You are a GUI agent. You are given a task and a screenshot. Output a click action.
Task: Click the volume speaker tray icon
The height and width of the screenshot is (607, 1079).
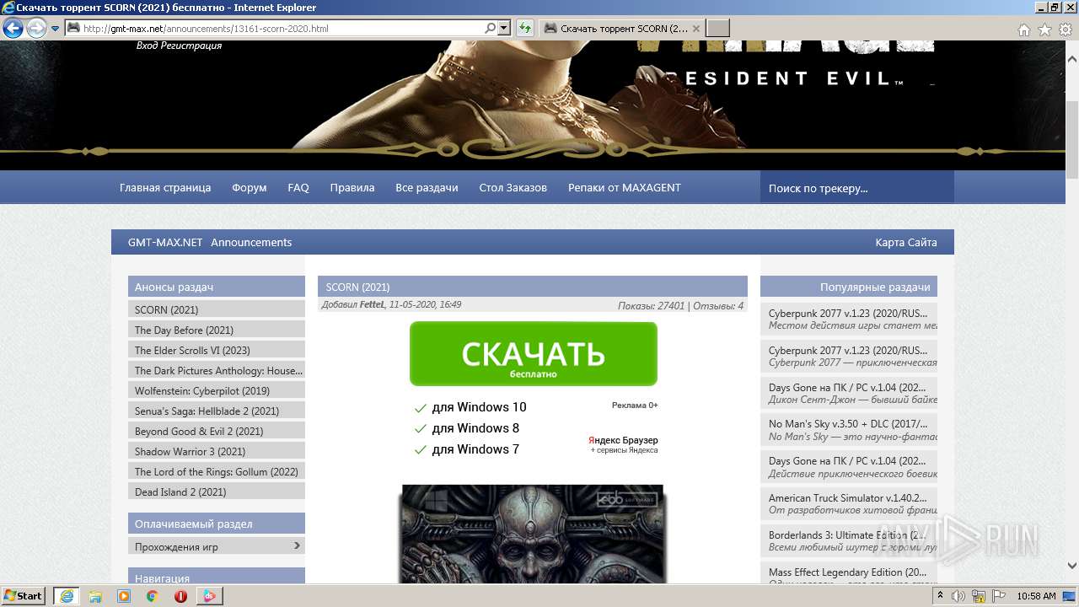pyautogui.click(x=958, y=595)
